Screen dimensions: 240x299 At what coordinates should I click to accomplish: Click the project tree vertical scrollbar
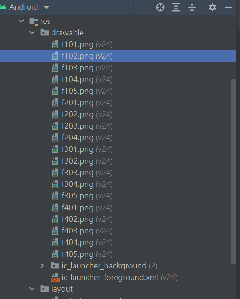tap(233, 171)
